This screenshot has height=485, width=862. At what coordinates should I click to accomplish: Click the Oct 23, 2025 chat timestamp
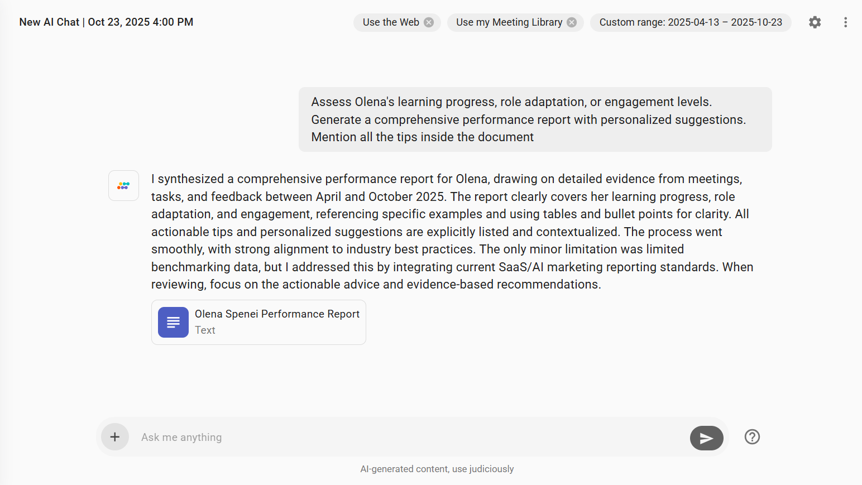click(140, 22)
